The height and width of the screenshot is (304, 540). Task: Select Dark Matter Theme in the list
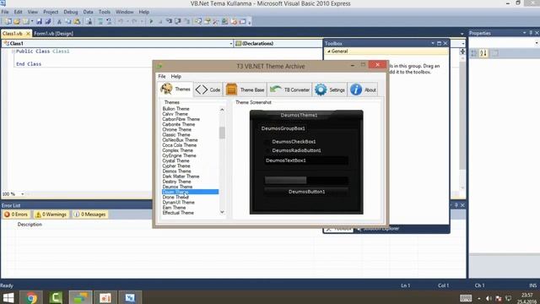coord(181,176)
